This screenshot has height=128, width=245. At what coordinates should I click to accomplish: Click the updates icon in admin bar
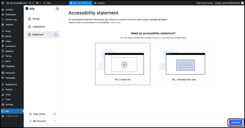tap(31, 3)
